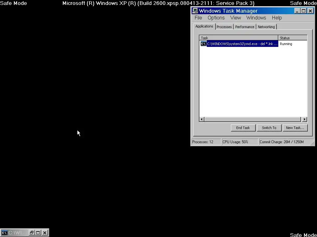317x237 pixels.
Task: Switch to the Applications tab
Action: (204, 27)
